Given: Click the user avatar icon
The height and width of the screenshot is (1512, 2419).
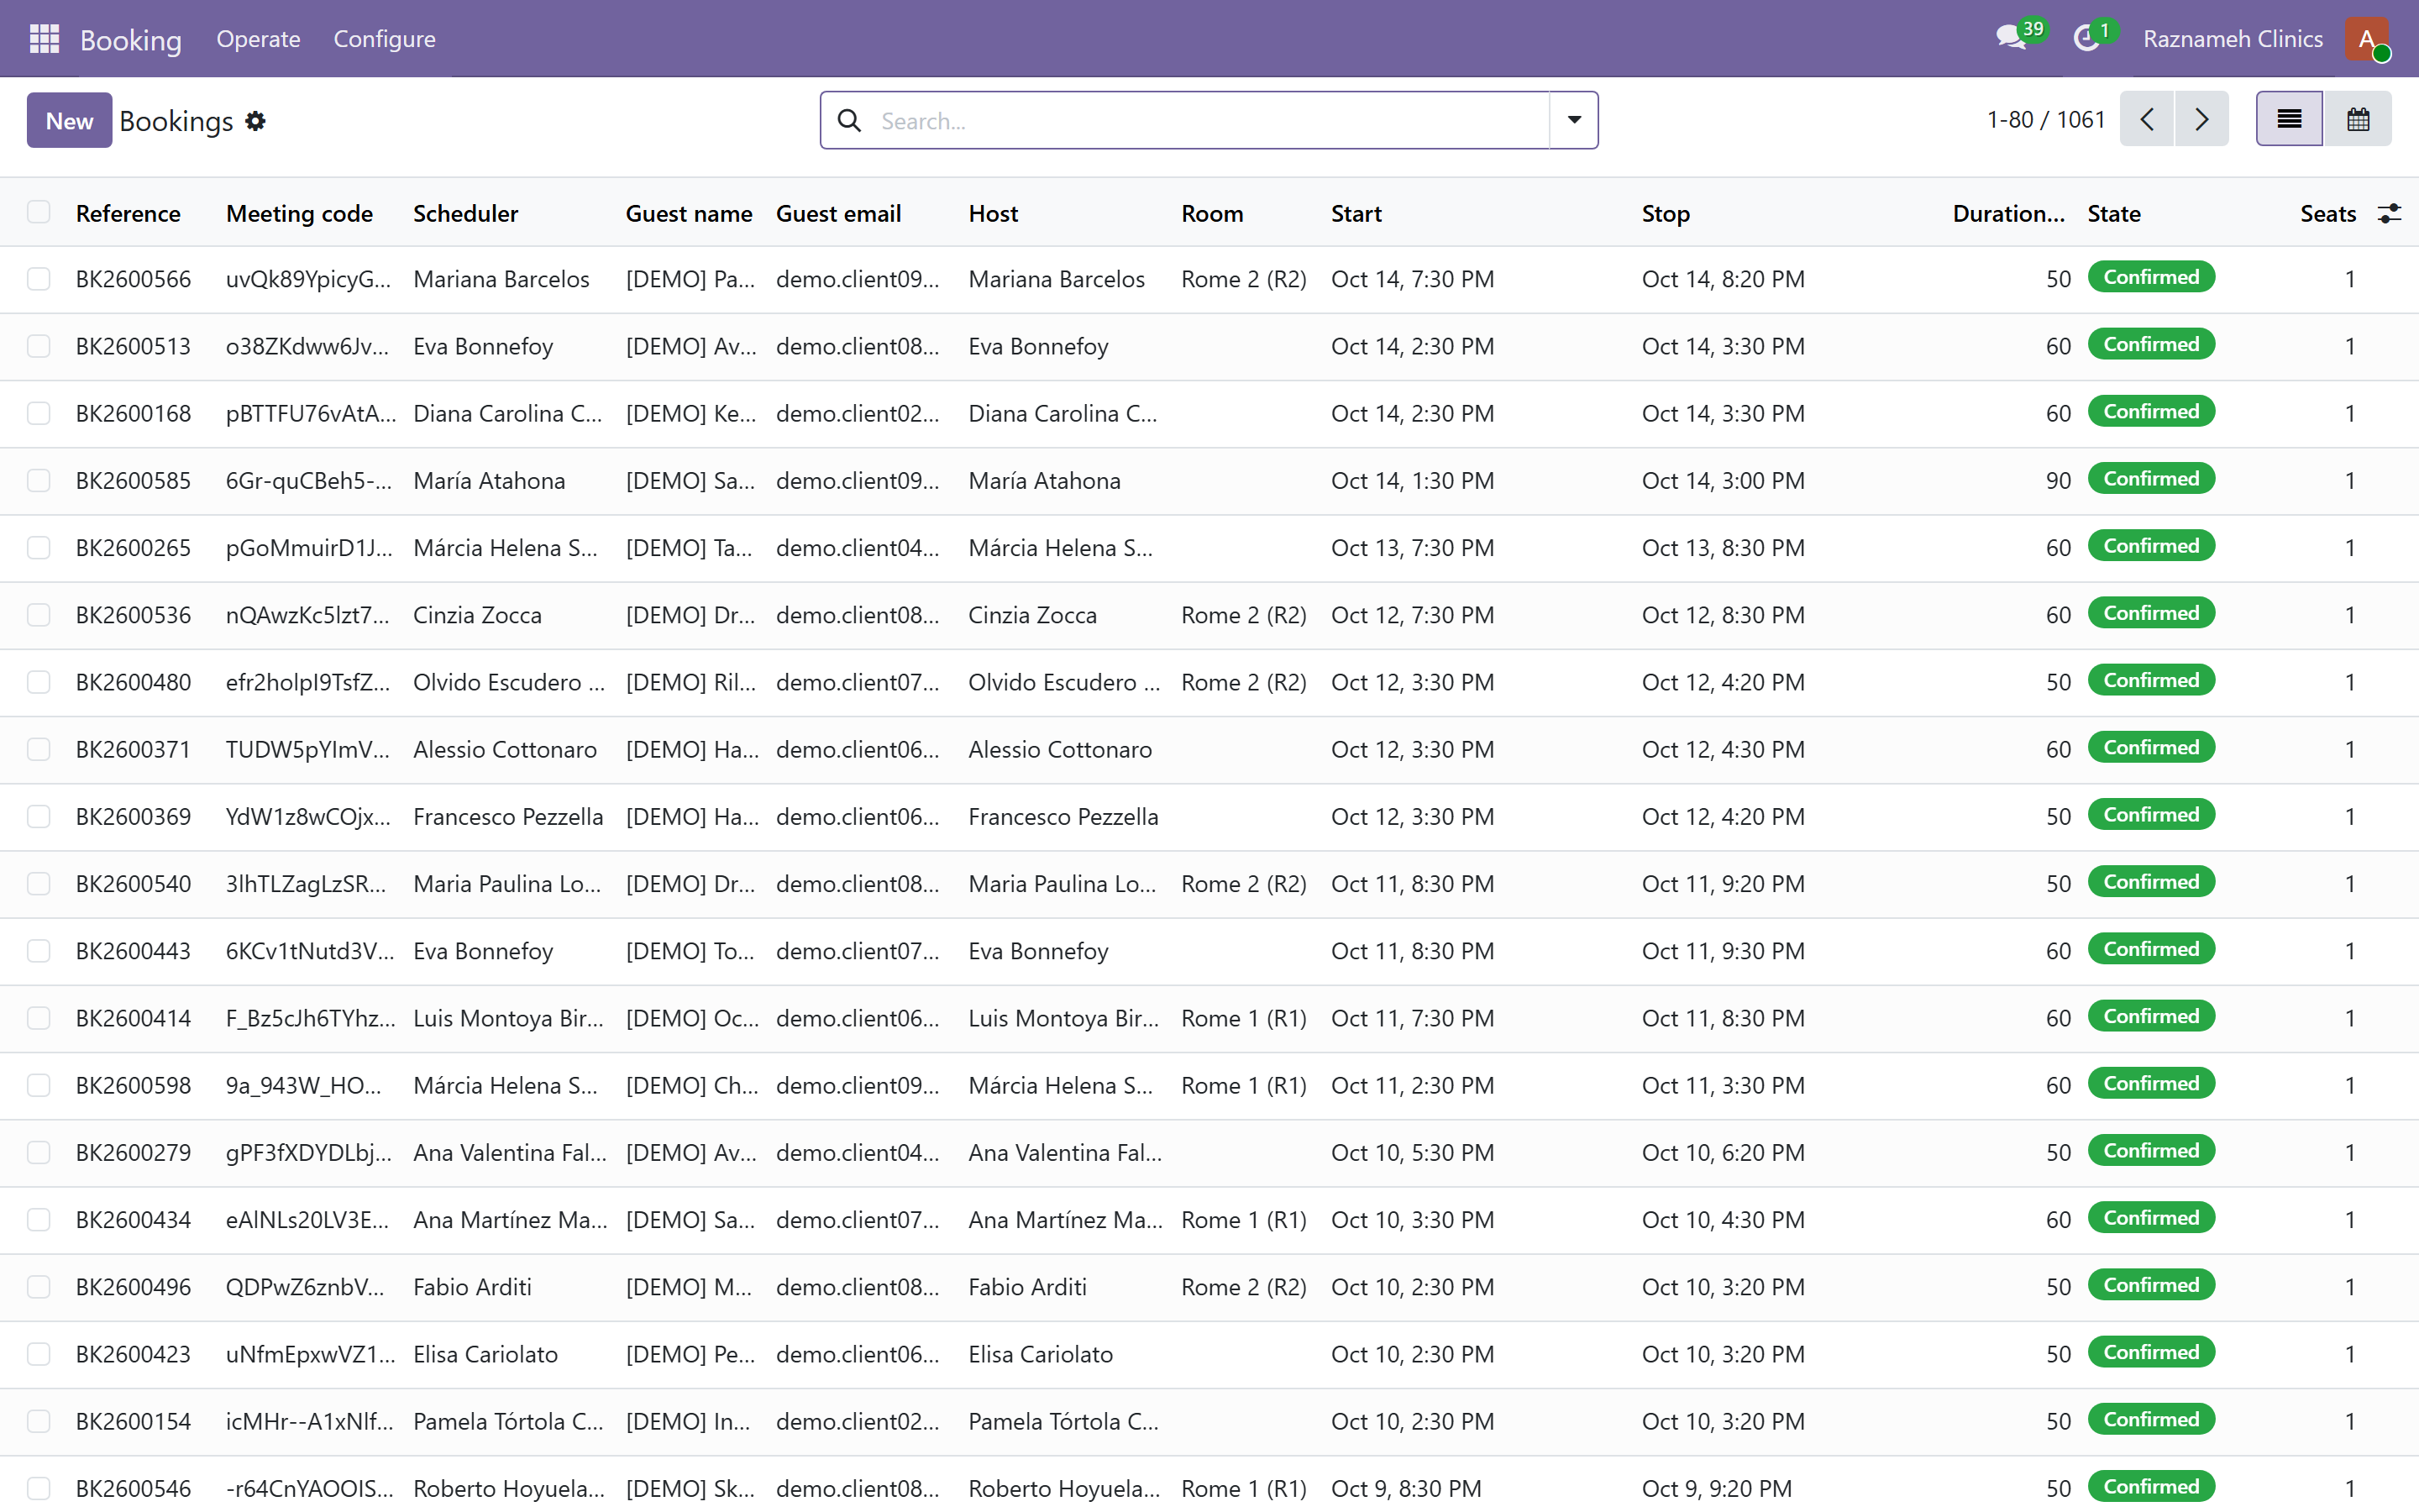Looking at the screenshot, I should (x=2367, y=39).
